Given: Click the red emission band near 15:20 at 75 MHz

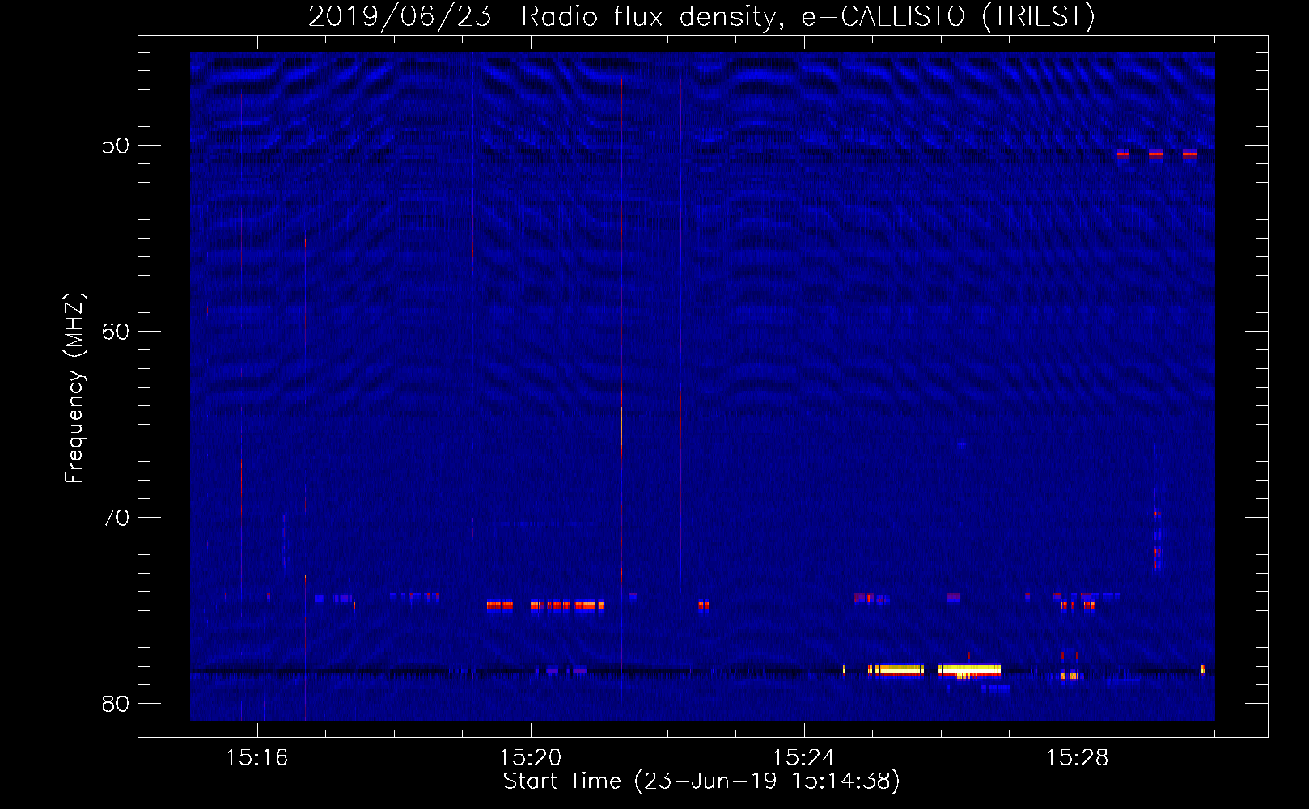Looking at the screenshot, I should tap(546, 605).
